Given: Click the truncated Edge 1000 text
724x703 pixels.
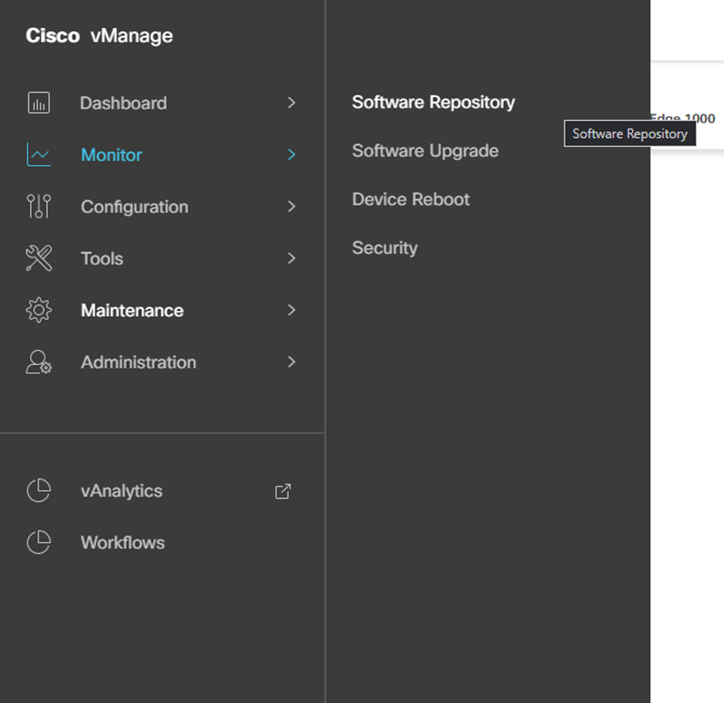Looking at the screenshot, I should pos(685,119).
